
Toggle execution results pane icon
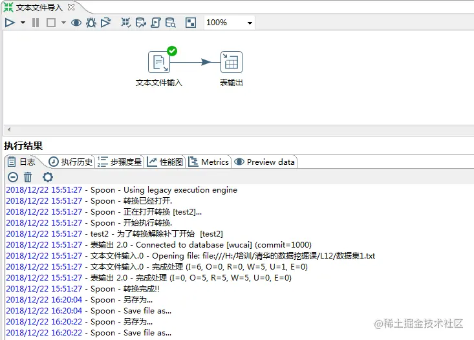(x=191, y=23)
